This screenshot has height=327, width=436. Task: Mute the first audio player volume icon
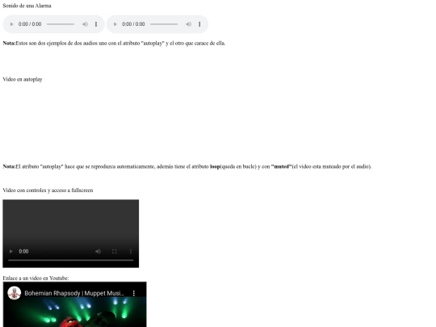(x=85, y=24)
